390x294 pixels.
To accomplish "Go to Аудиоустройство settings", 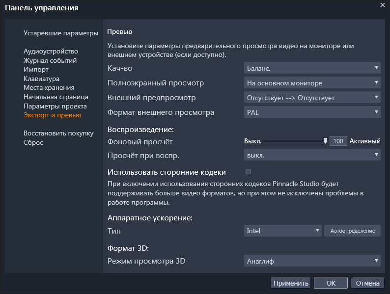I will click(51, 51).
